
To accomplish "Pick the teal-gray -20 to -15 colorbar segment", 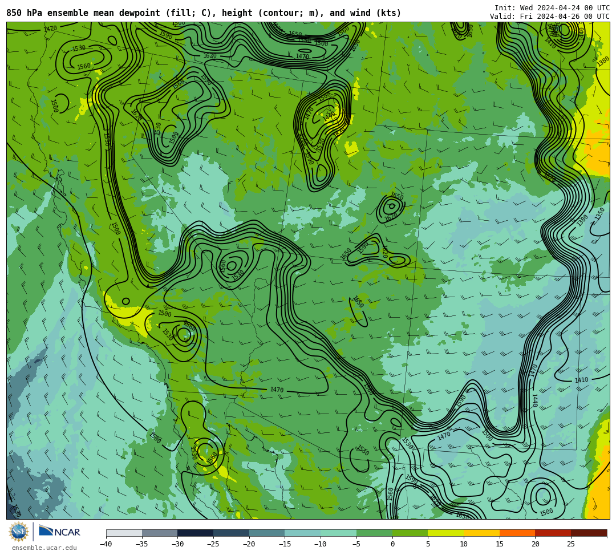I will point(267,533).
